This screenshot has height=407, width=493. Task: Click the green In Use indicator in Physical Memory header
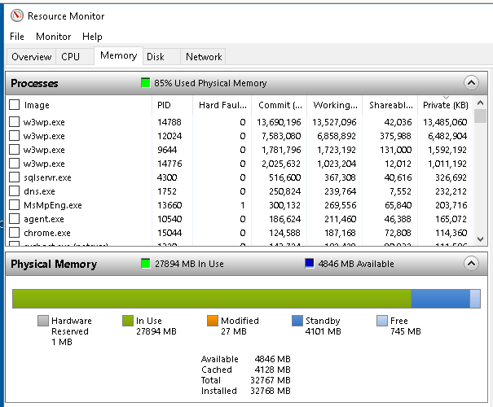(146, 264)
